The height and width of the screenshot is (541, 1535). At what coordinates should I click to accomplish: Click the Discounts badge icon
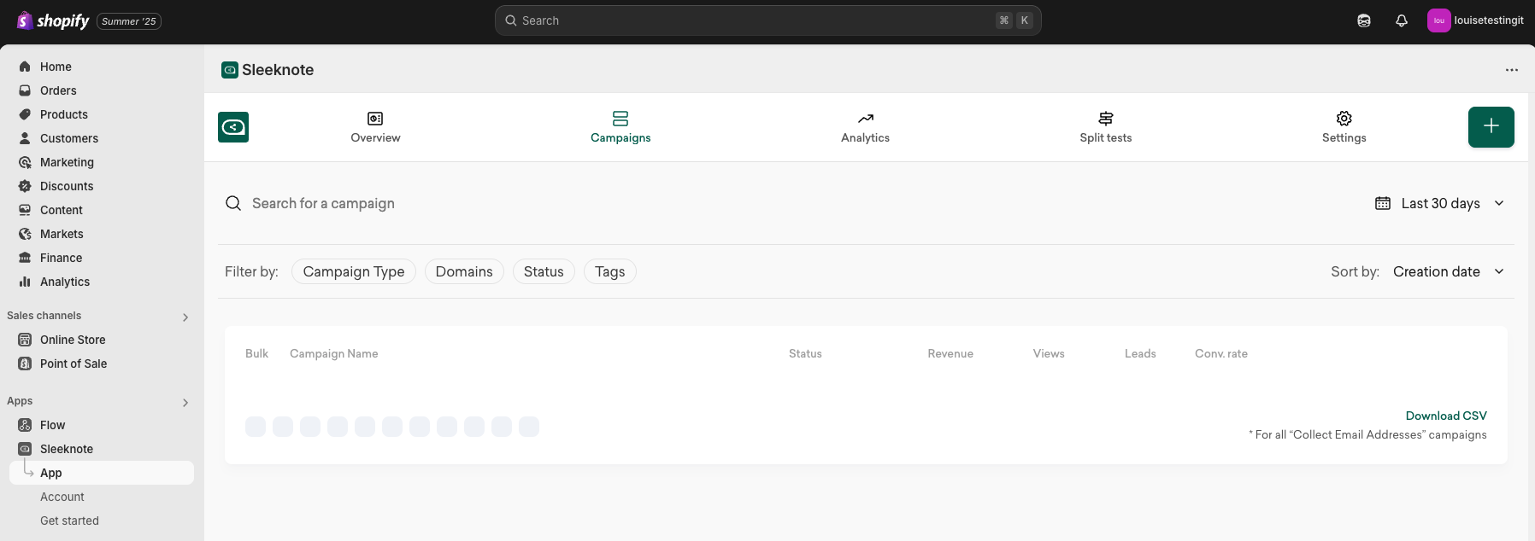[x=25, y=186]
